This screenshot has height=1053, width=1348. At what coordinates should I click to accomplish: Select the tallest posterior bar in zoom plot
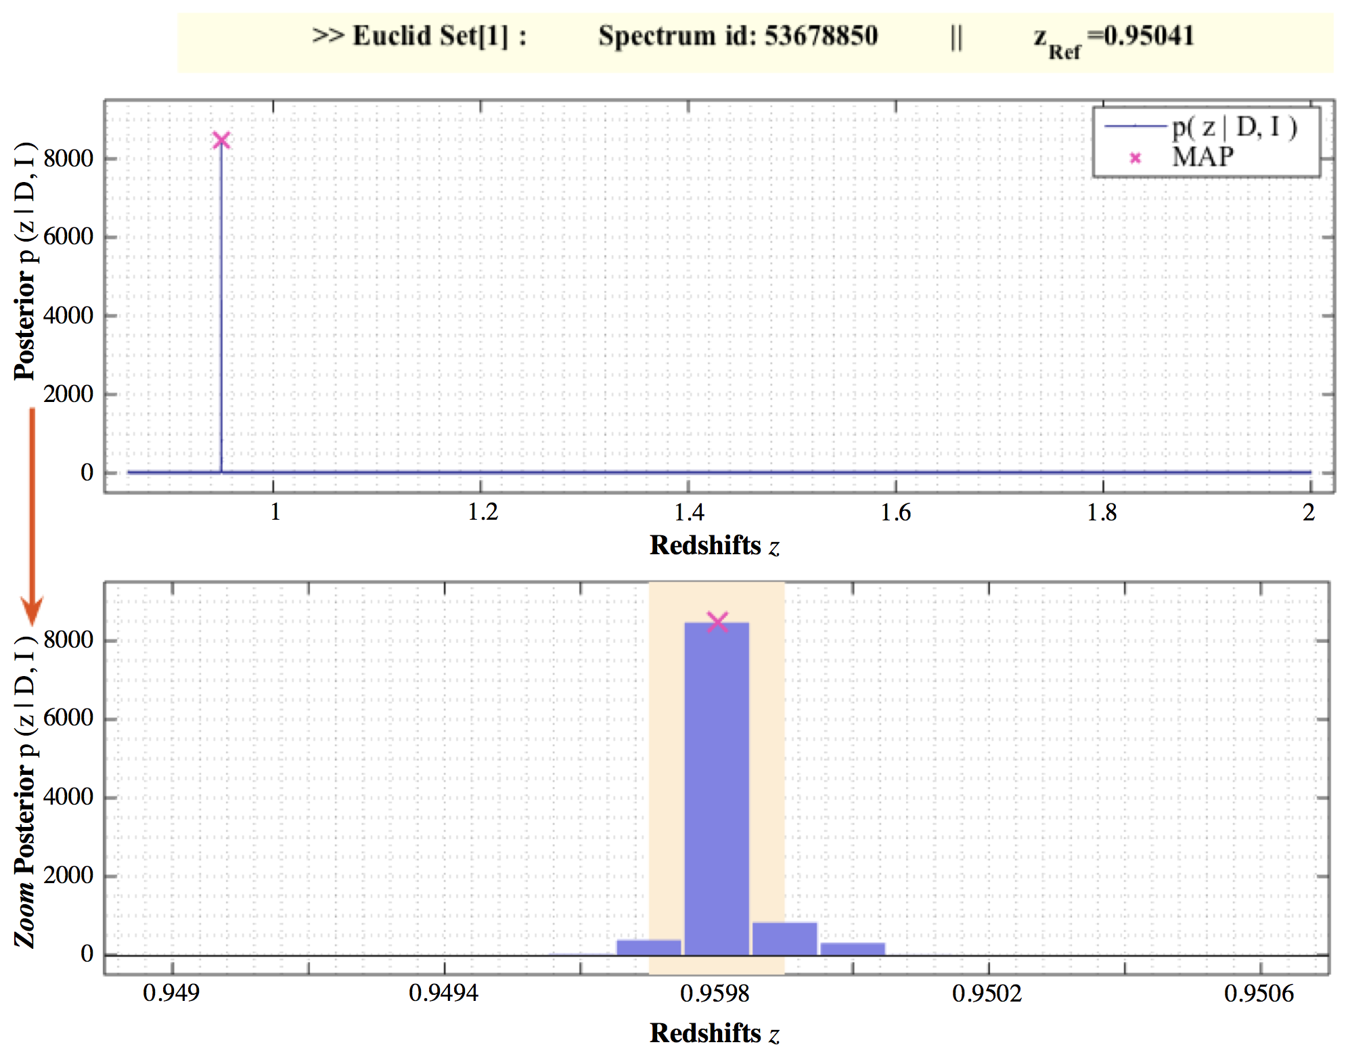(717, 788)
